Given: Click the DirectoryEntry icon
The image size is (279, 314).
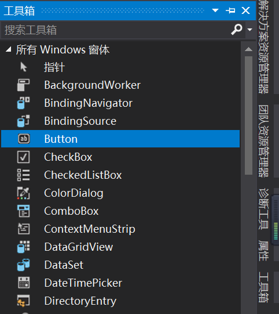Looking at the screenshot, I should pyautogui.click(x=23, y=301).
